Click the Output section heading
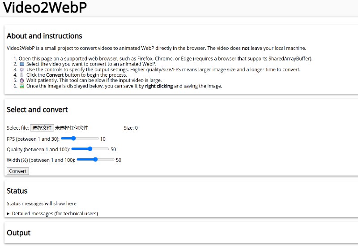Screen dimensions: 358x248 click(18, 233)
